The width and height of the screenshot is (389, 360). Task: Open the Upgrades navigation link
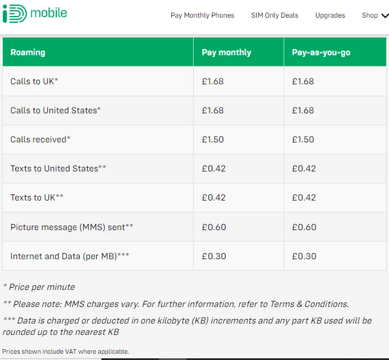tap(330, 15)
